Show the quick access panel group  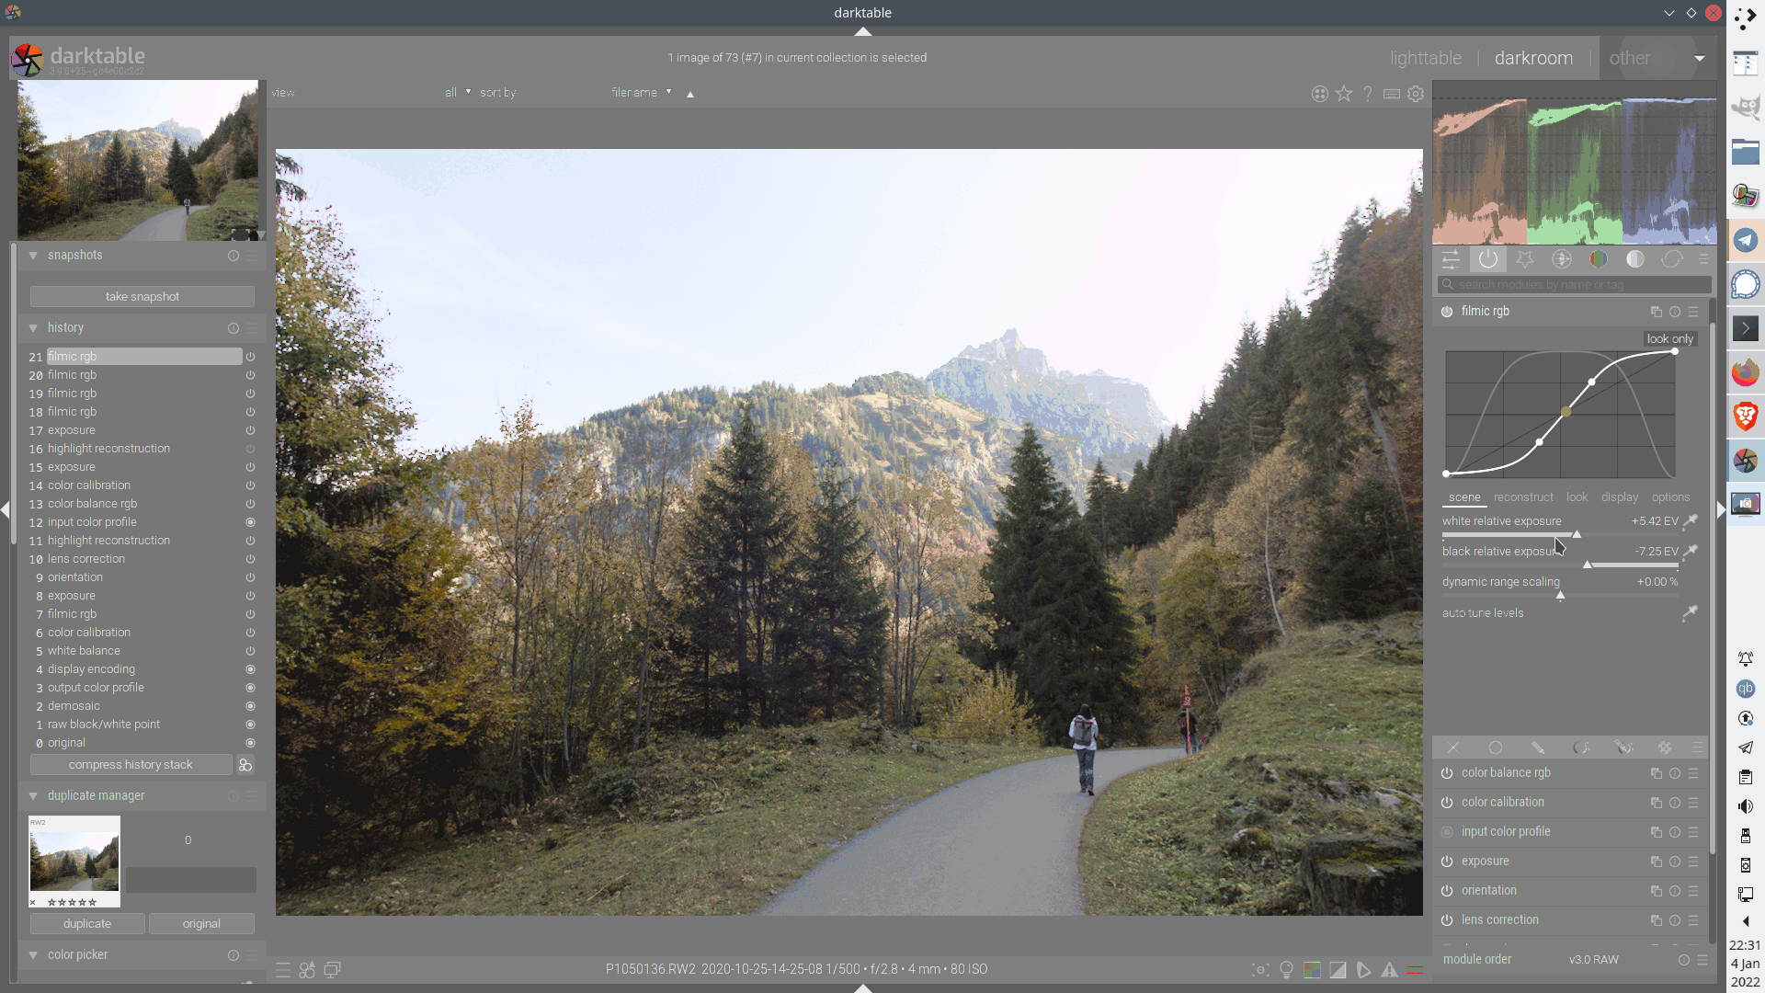point(1451,259)
